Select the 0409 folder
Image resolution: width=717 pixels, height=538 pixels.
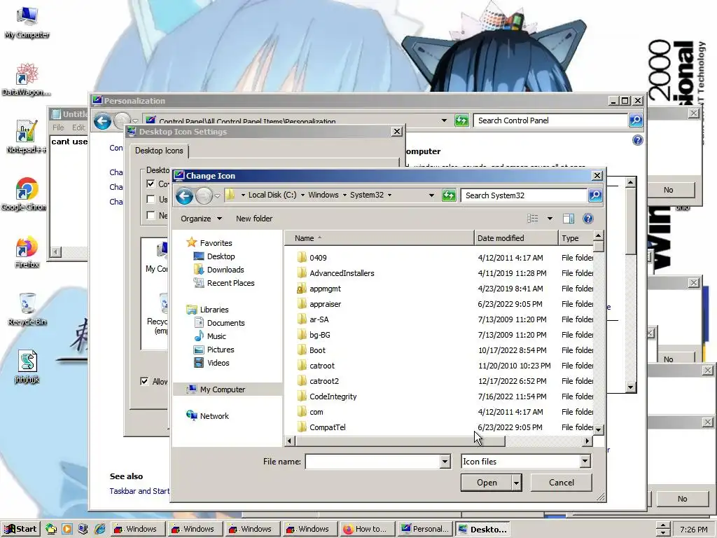318,258
